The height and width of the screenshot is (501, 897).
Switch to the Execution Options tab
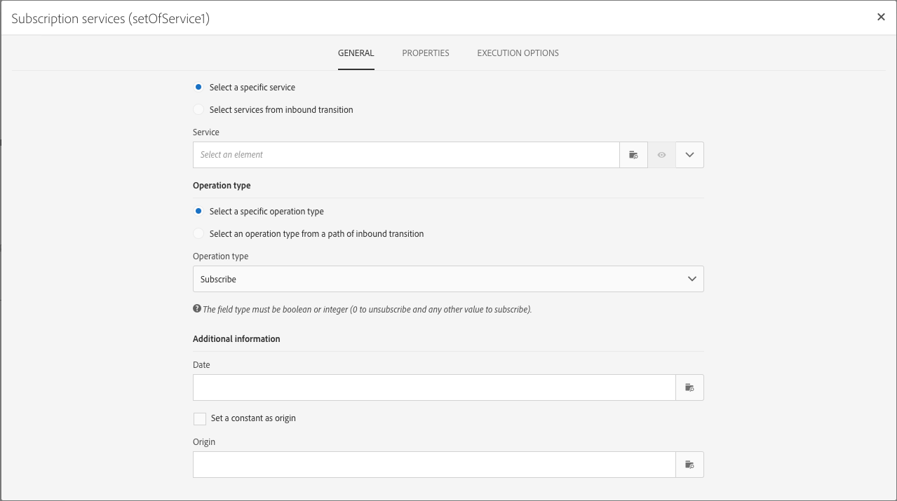[518, 53]
